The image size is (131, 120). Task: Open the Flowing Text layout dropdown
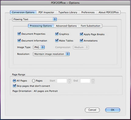(34, 19)
